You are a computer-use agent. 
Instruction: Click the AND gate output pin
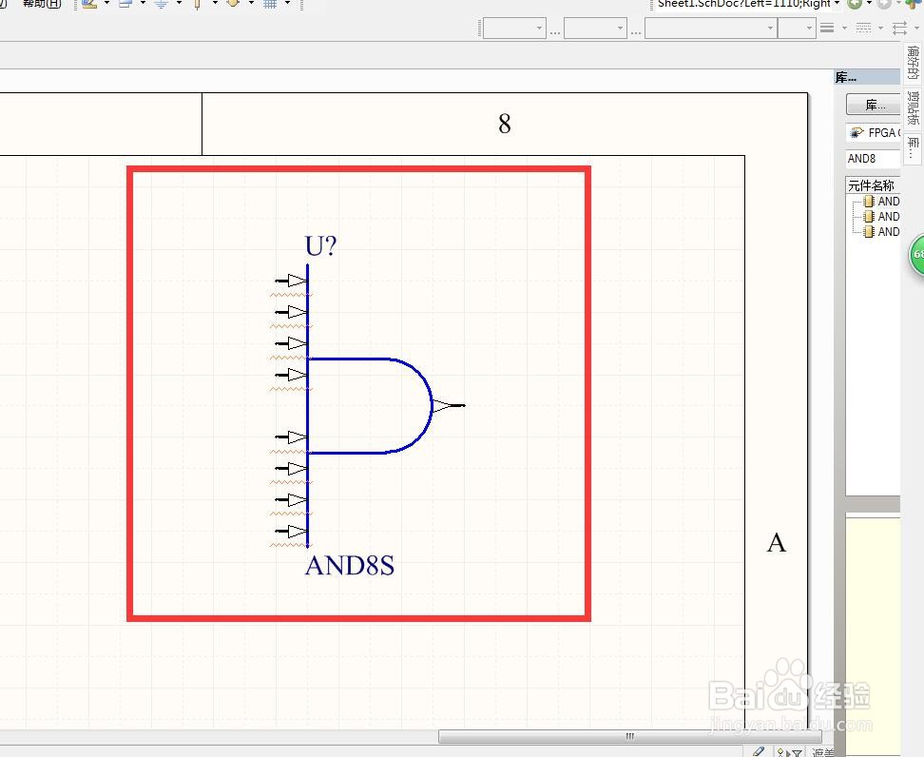[449, 406]
